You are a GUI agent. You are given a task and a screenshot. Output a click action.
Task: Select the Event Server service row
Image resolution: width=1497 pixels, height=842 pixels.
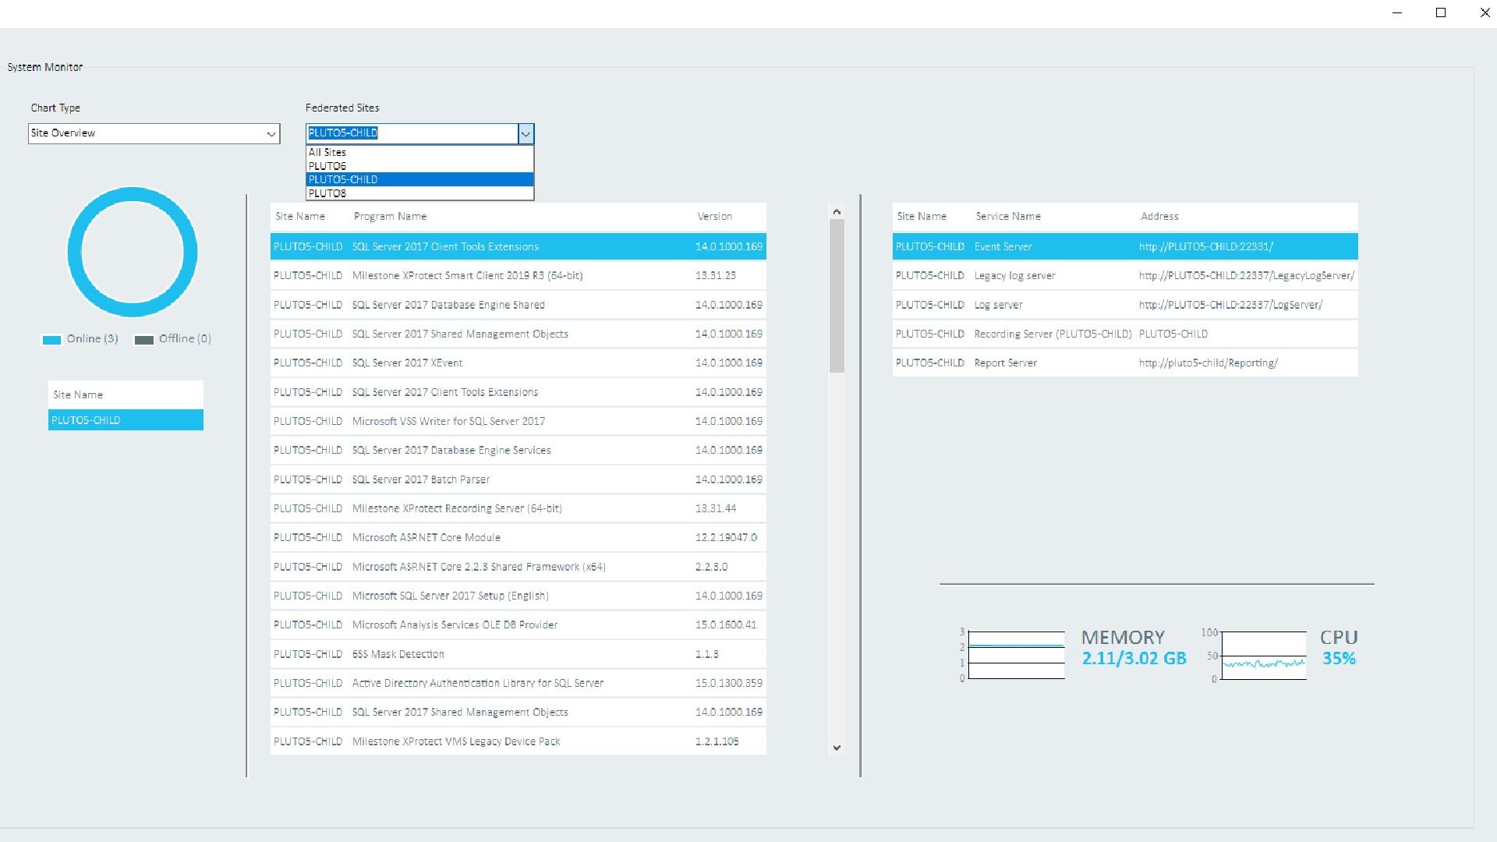[1125, 246]
